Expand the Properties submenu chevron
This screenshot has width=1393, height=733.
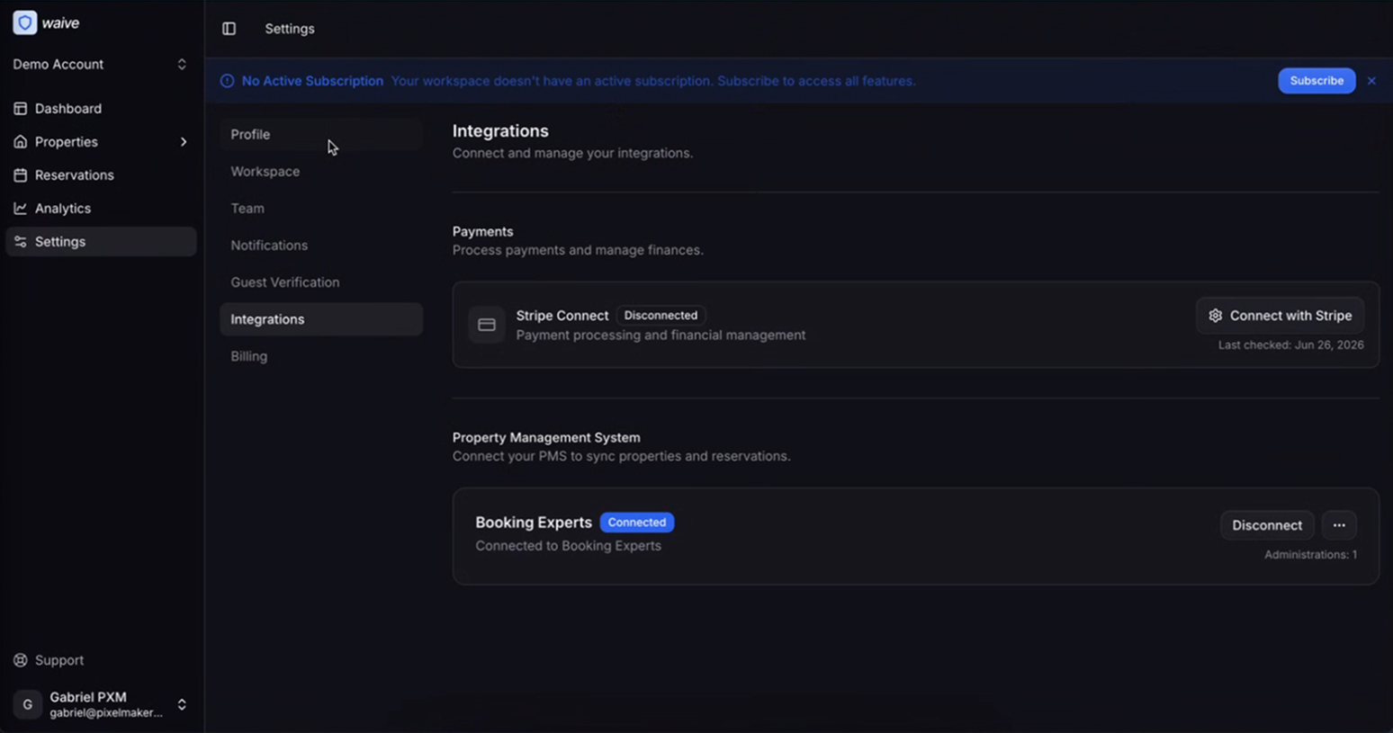coord(184,142)
